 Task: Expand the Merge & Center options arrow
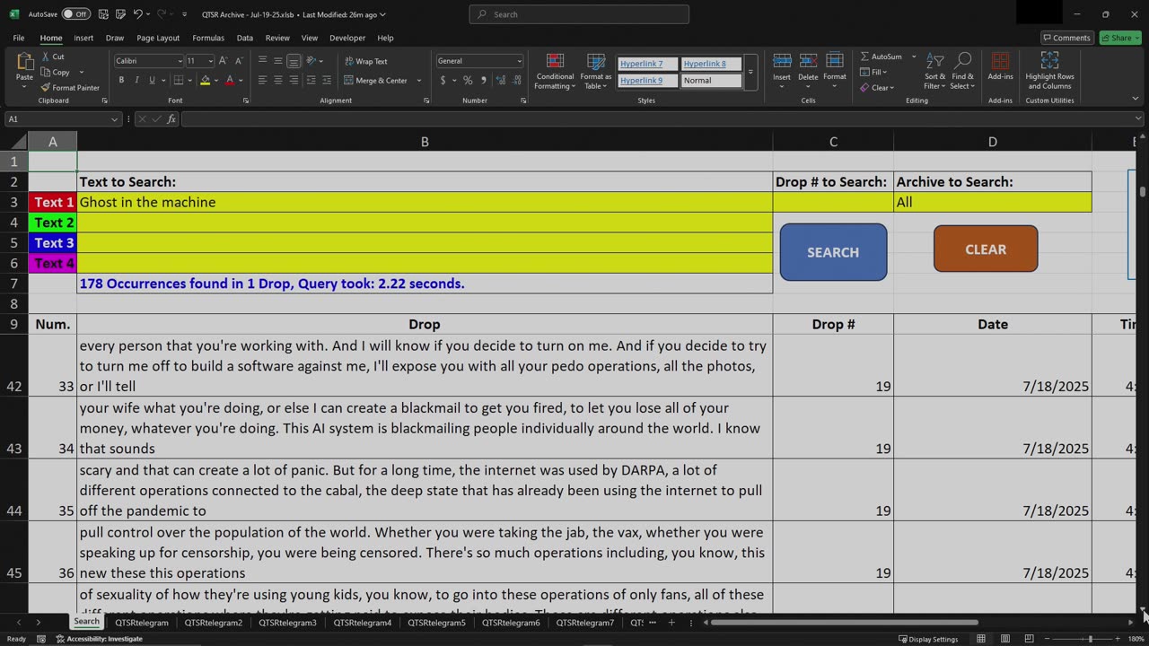coord(418,81)
